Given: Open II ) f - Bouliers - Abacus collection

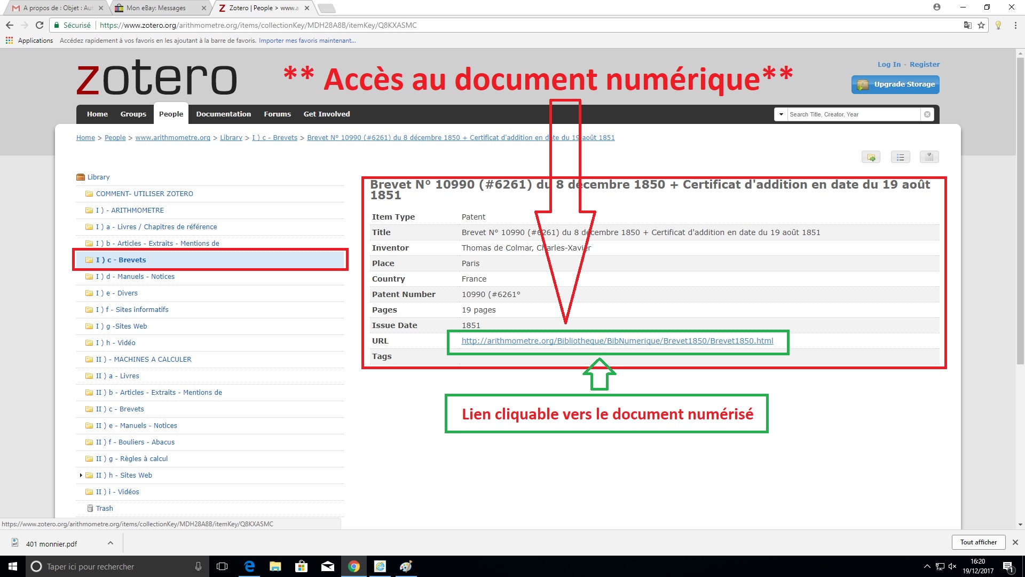Looking at the screenshot, I should tap(135, 442).
